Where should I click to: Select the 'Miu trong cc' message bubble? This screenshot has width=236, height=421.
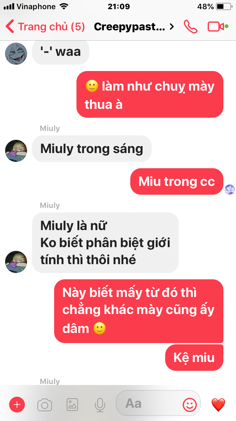(177, 181)
